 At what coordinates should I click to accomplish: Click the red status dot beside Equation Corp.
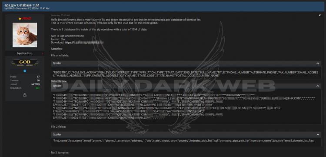[x=43, y=53]
